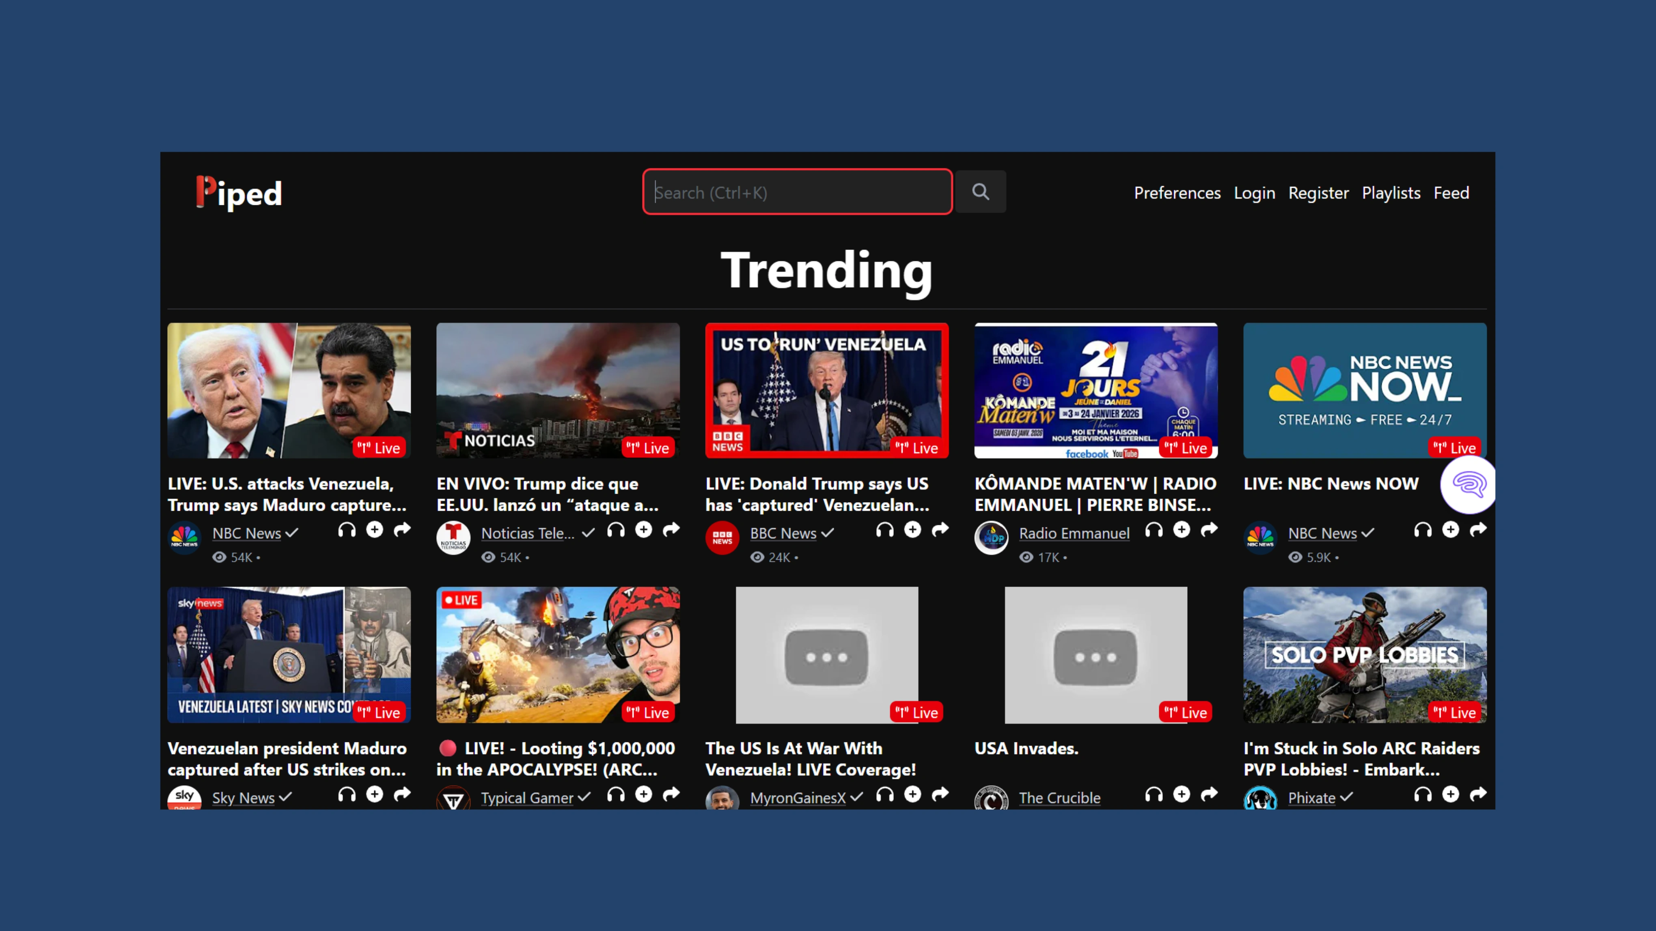Click Noticias Telemundo channel avatar
The height and width of the screenshot is (931, 1656).
(x=453, y=538)
